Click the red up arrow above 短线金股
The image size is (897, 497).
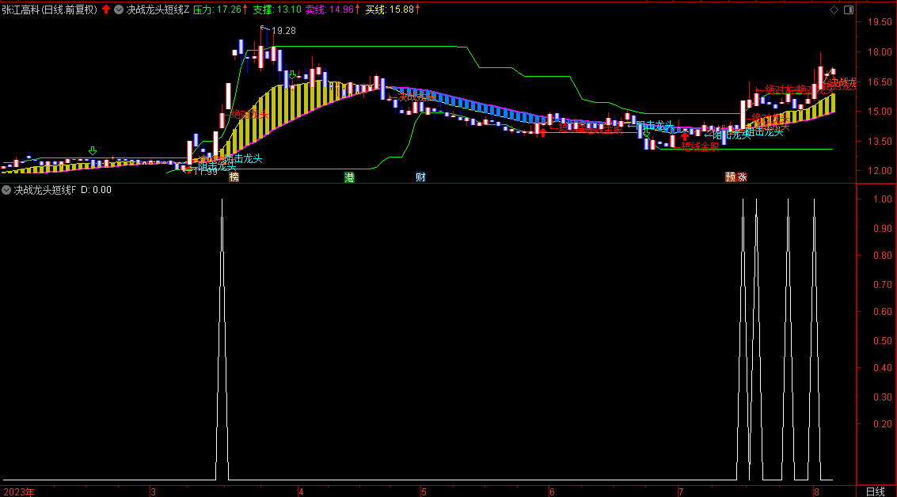(684, 135)
